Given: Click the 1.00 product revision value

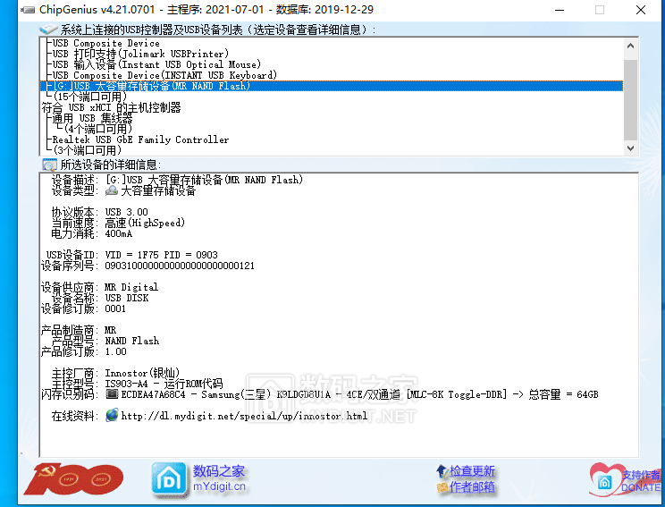Looking at the screenshot, I should click(115, 351).
